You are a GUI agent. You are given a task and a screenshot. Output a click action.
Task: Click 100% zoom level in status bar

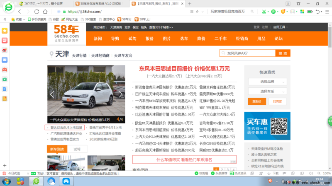pos(327,173)
